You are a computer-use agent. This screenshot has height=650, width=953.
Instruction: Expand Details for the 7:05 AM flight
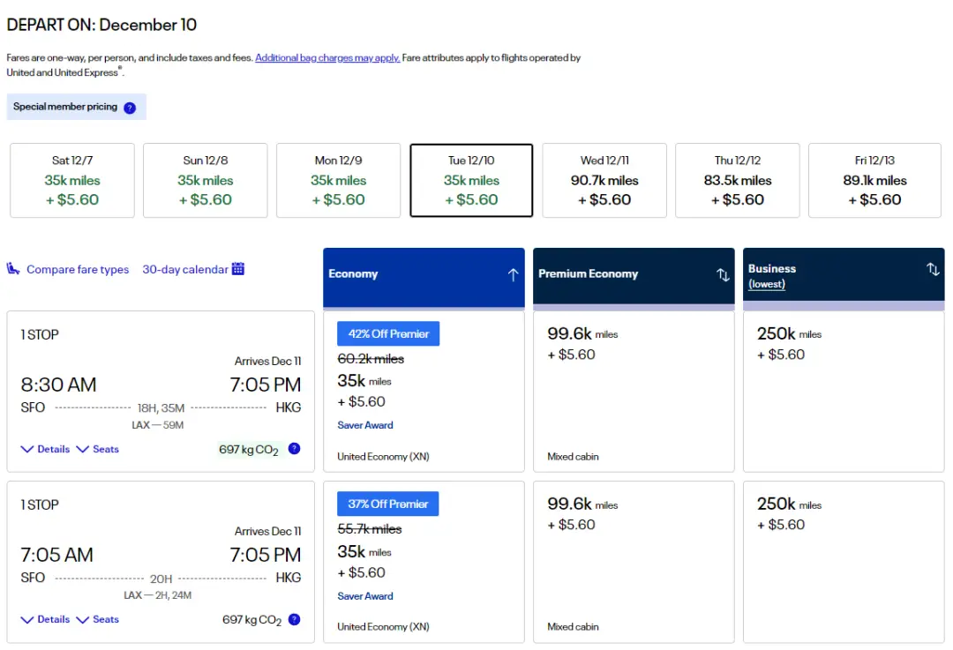(x=45, y=619)
